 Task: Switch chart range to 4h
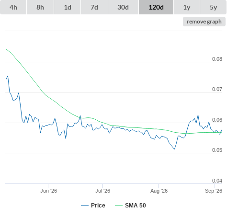(x=13, y=7)
